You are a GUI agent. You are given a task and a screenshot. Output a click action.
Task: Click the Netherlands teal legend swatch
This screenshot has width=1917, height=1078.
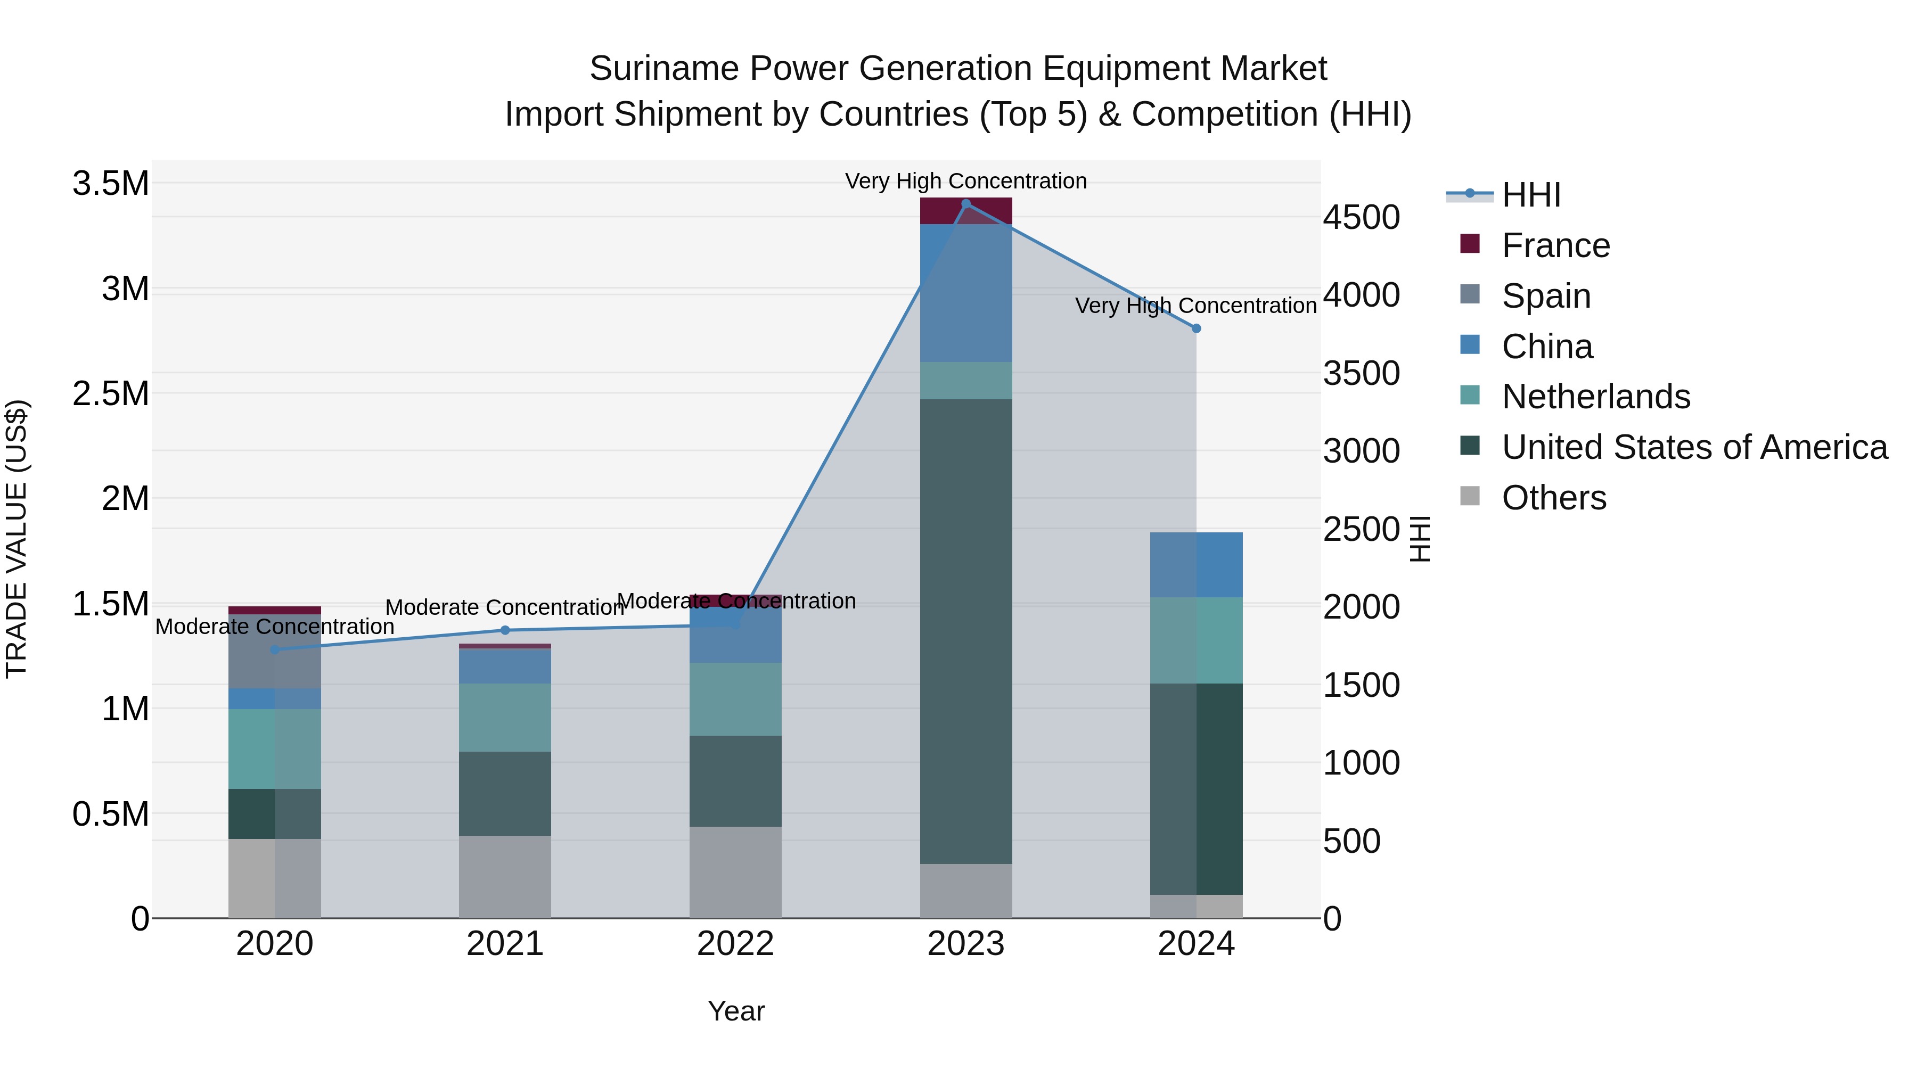pyautogui.click(x=1470, y=395)
